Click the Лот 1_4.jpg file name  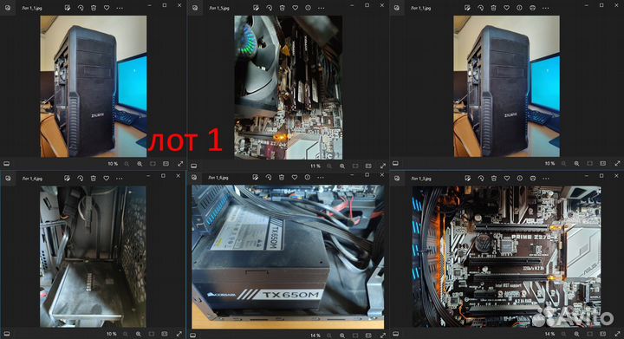32,179
